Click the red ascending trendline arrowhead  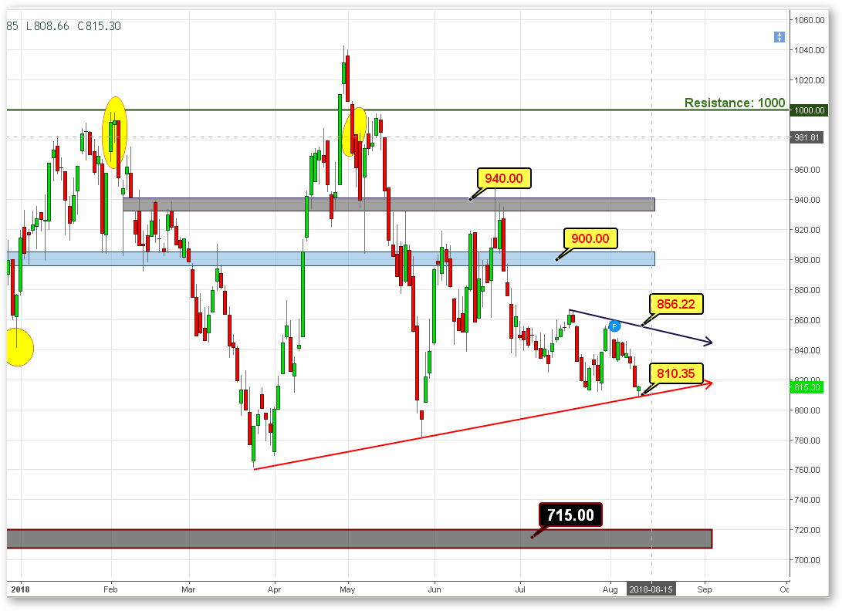pos(708,383)
